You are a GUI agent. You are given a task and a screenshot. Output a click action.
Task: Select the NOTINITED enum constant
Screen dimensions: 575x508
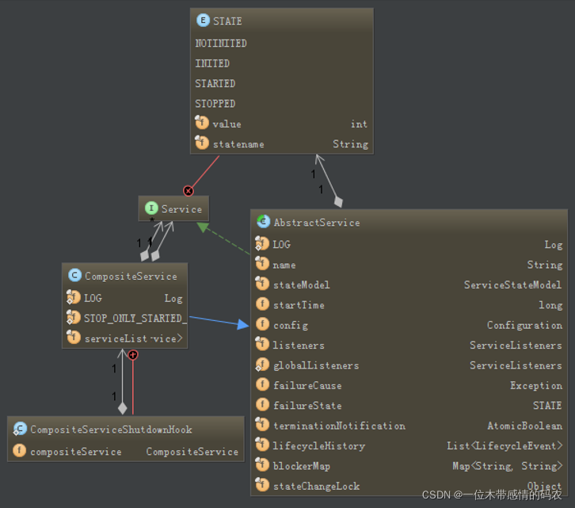[x=221, y=44]
